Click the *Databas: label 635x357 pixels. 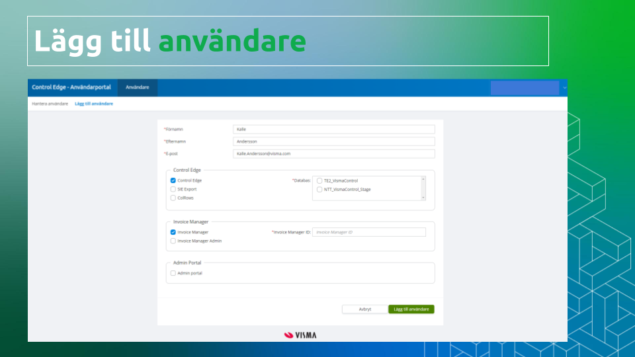[302, 180]
